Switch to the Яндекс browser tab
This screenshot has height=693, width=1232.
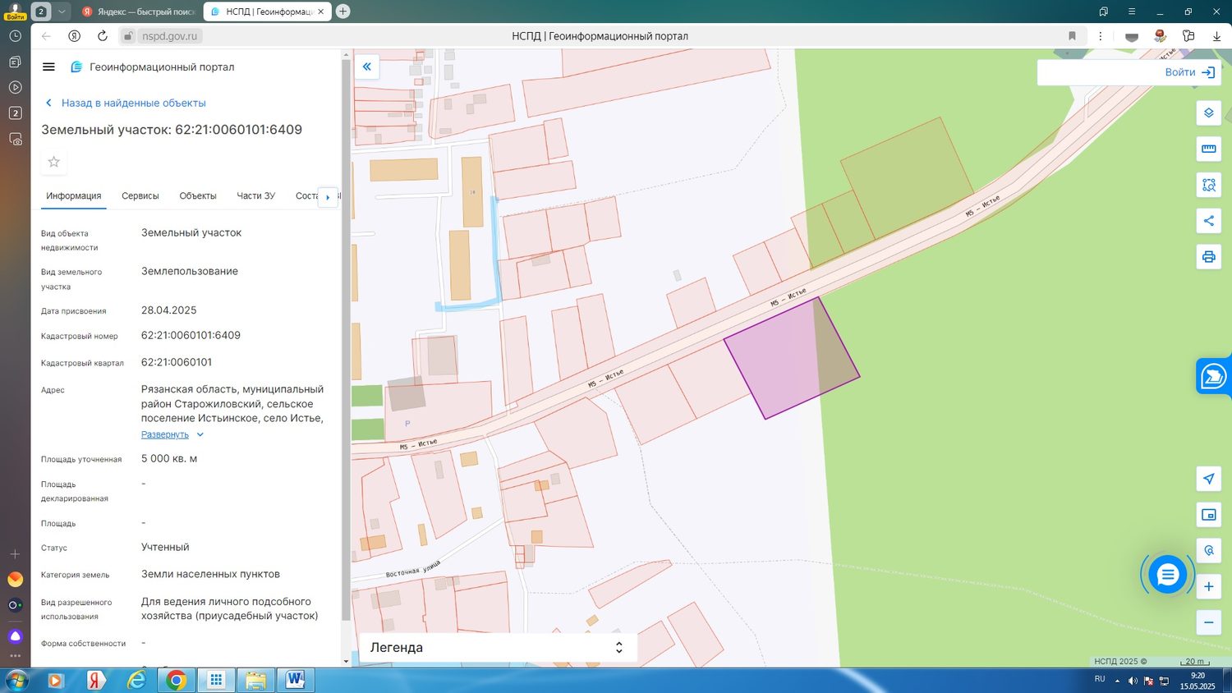[x=137, y=11]
